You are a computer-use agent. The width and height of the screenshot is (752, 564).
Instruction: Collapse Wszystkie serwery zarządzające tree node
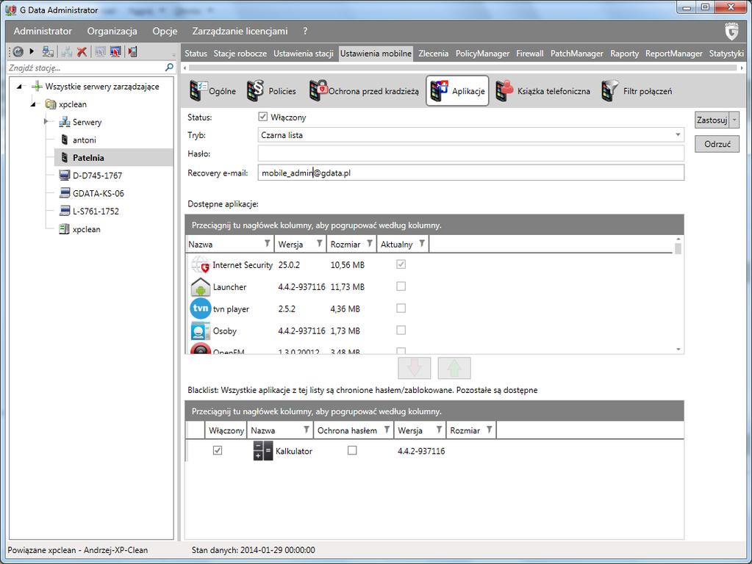click(x=19, y=87)
